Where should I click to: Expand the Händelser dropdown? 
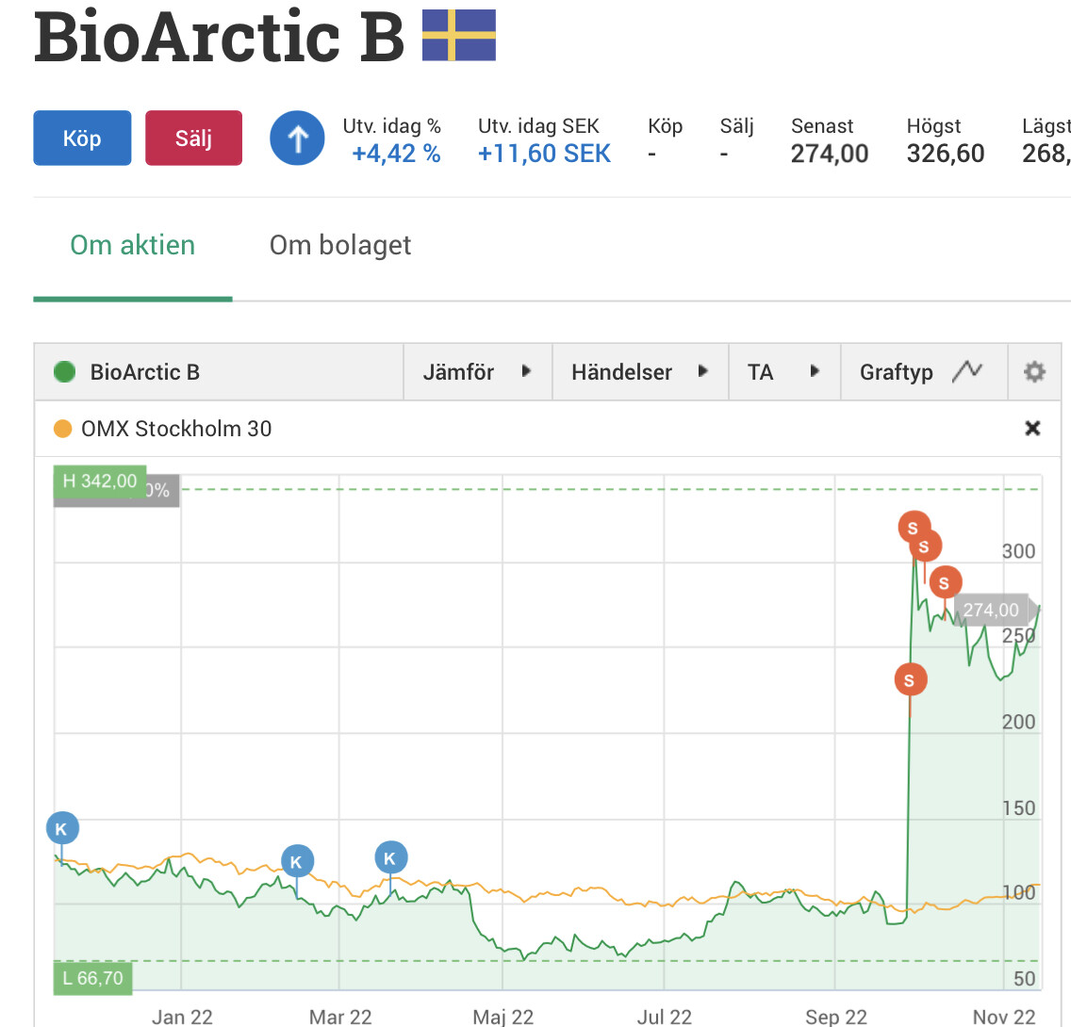[x=639, y=372]
